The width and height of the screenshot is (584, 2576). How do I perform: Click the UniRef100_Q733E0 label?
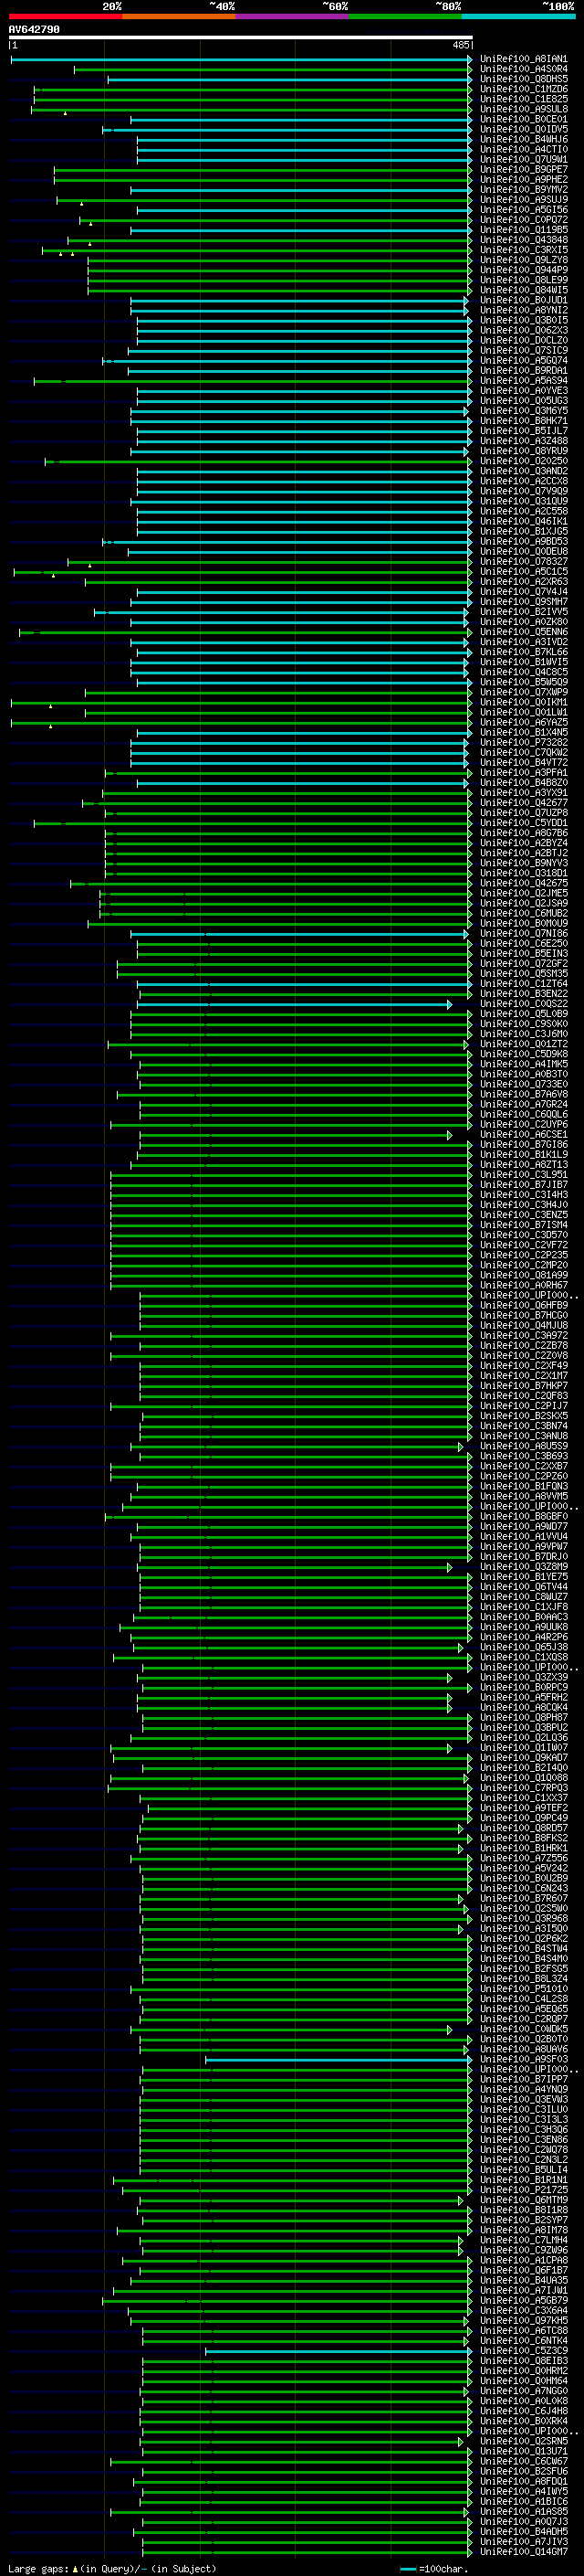point(523,1085)
